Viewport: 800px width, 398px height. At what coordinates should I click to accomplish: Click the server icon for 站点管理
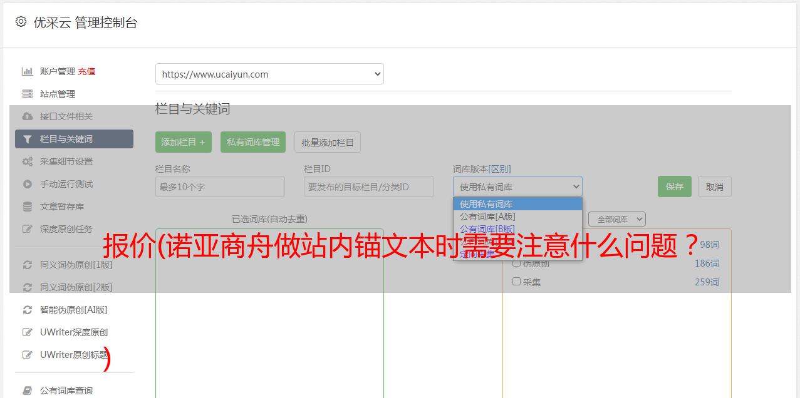coord(28,94)
